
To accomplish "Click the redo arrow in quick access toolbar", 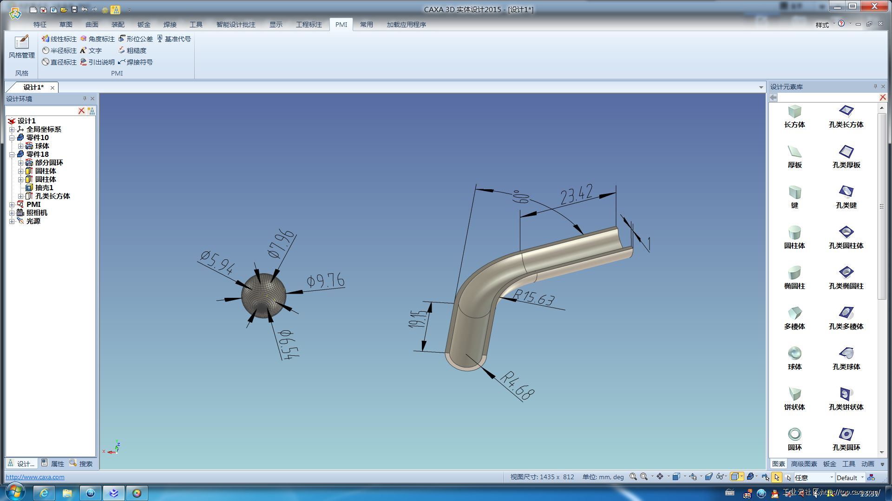I will (94, 9).
